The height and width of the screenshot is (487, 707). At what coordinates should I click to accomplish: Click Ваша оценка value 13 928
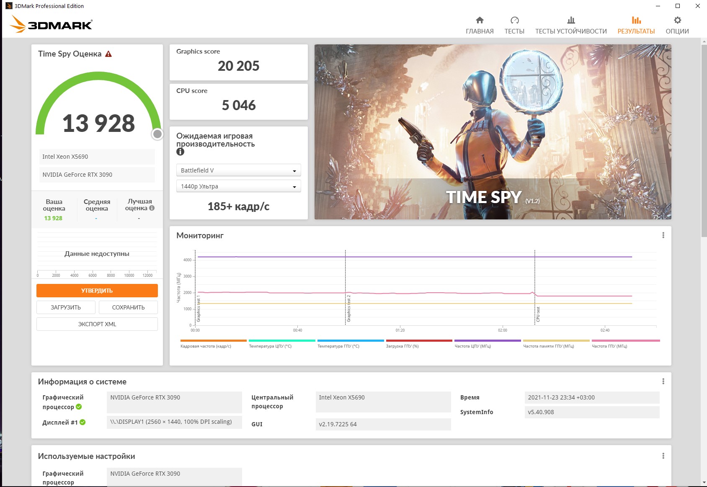(53, 218)
